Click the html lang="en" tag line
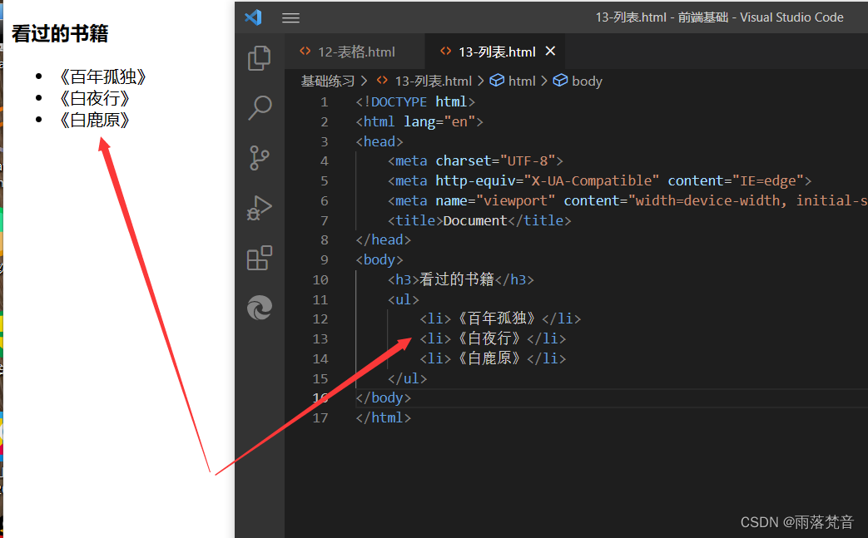Viewport: 868px width, 538px height. (419, 121)
